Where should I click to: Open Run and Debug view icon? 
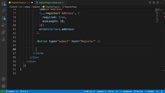(4, 25)
